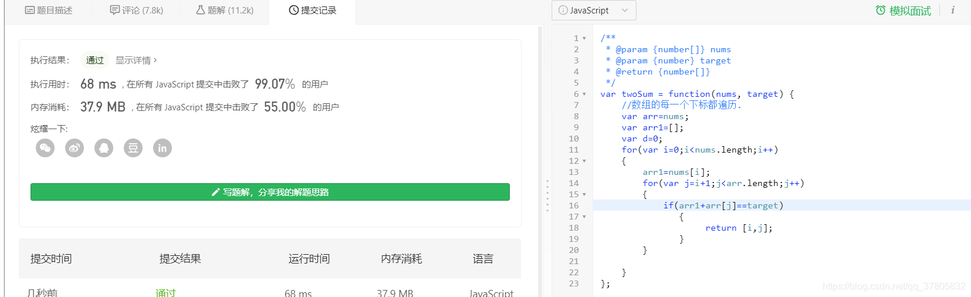Click the 提交时间 column header
Screen dimensions: 971x297
pyautogui.click(x=51, y=259)
